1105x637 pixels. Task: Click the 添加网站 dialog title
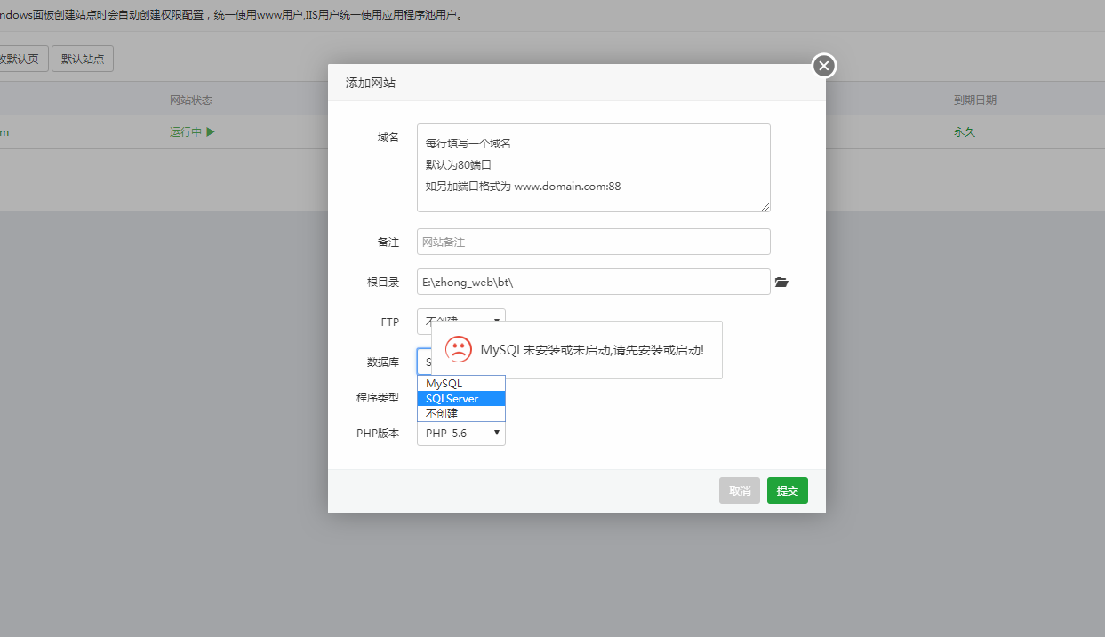coord(371,83)
